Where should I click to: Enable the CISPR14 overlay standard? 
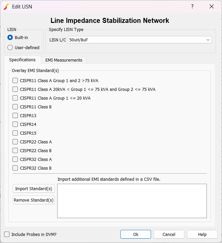(15, 124)
